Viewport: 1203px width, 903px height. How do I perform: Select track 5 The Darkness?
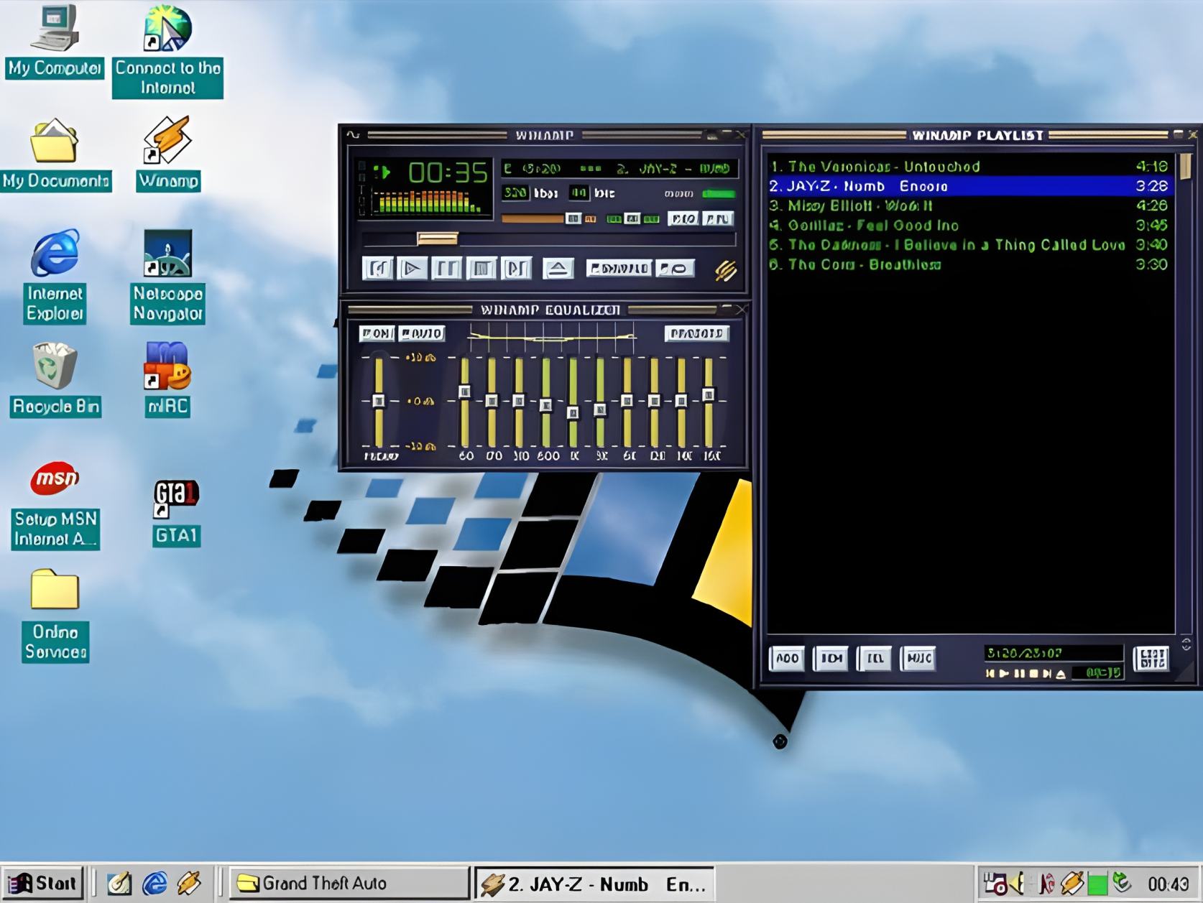click(968, 245)
